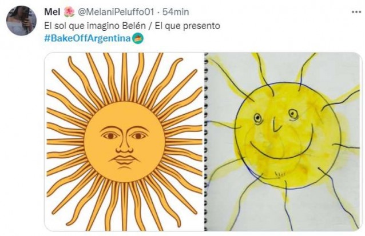The width and height of the screenshot is (365, 236).
Task: Open the orange Sun of May image
Action: click(124, 142)
